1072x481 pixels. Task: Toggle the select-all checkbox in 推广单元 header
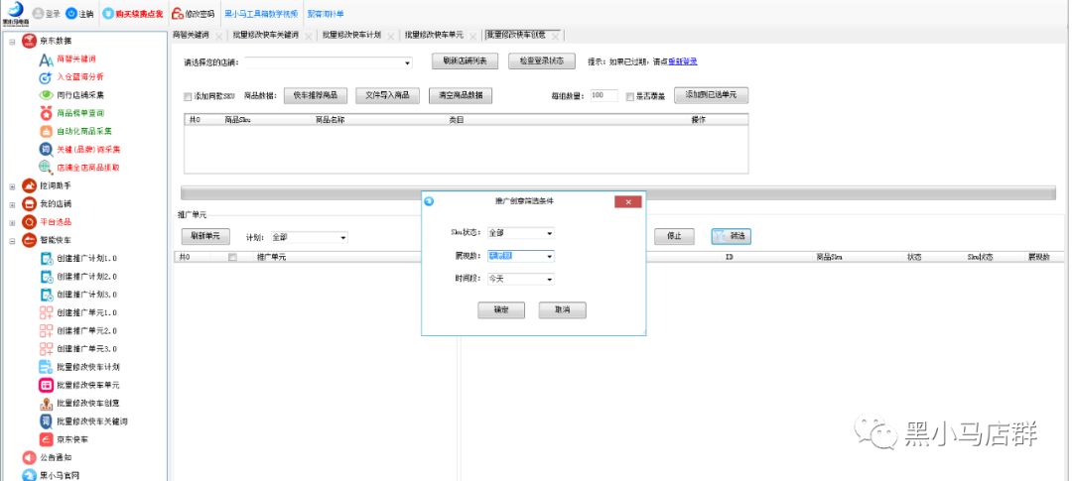(232, 257)
